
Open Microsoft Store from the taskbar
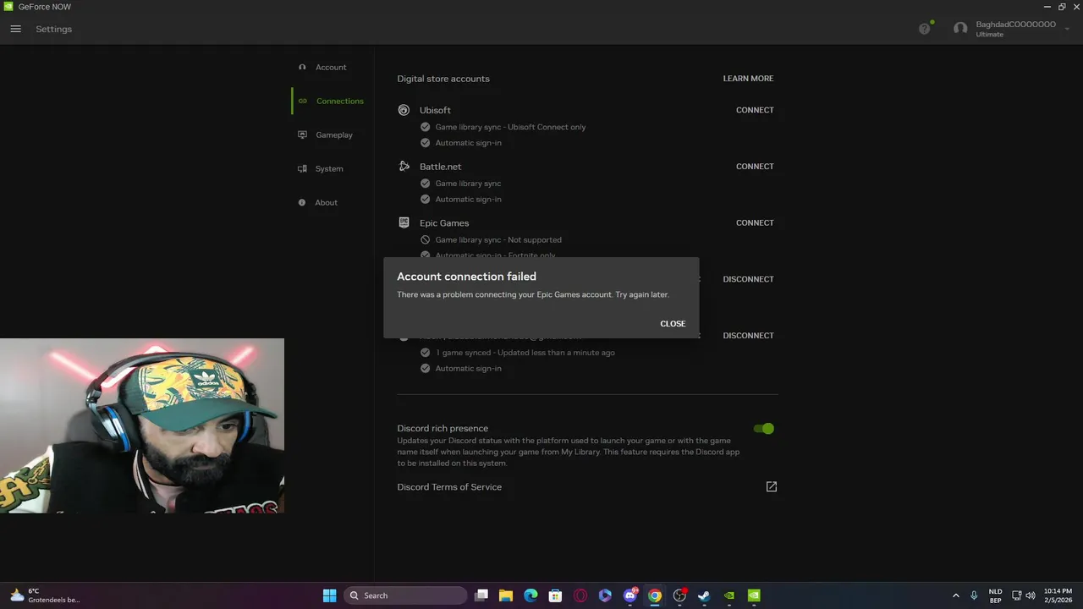tap(555, 595)
